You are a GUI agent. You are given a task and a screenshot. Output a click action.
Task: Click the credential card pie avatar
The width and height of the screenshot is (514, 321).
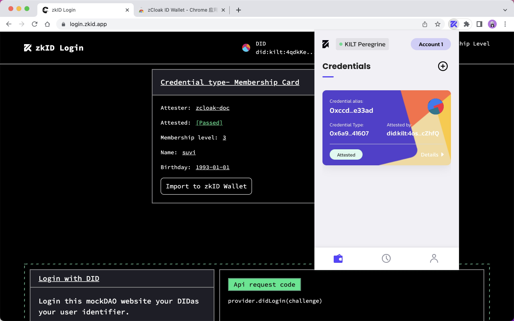click(436, 106)
